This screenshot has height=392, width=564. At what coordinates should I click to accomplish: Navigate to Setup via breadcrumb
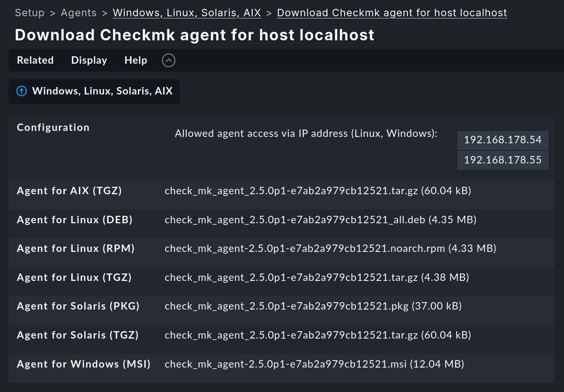(29, 12)
